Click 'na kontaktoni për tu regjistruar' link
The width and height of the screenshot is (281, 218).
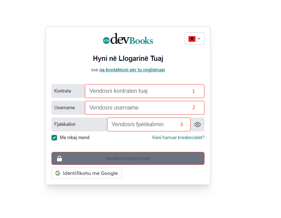132,70
